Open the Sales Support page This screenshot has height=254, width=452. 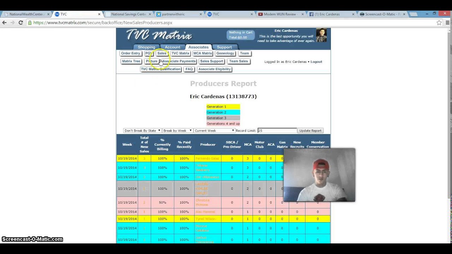[212, 61]
